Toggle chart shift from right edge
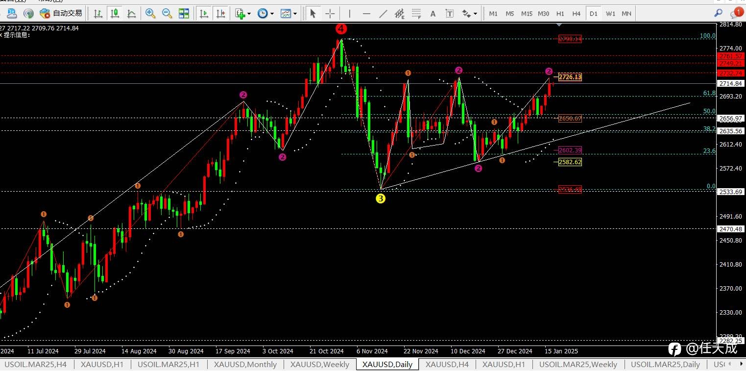The width and height of the screenshot is (746, 371). pos(221,13)
